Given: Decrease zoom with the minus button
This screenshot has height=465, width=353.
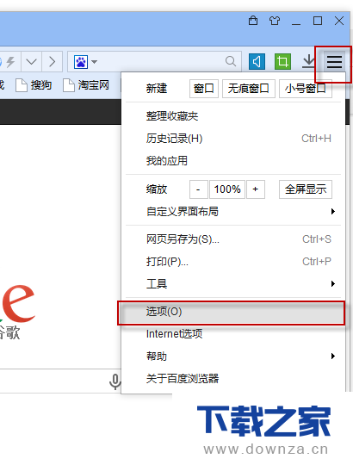Looking at the screenshot, I should click(198, 189).
